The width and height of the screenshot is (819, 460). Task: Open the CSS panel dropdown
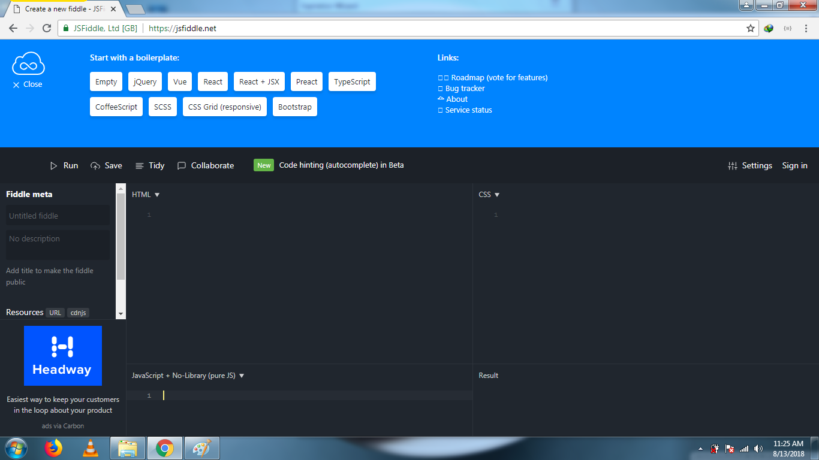click(498, 194)
